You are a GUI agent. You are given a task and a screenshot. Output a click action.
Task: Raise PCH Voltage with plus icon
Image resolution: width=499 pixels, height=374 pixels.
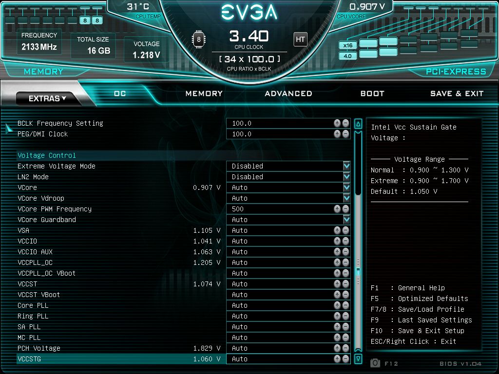(x=337, y=348)
